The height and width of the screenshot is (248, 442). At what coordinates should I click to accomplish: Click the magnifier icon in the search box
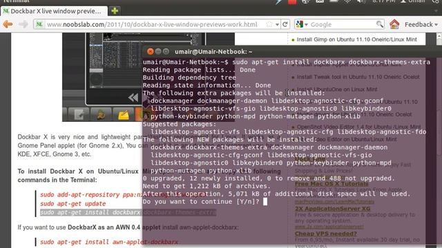point(380,24)
